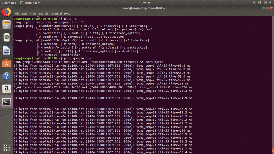Screen dimensions: 274x154
Task: Open the File menu
Action: click(17, 14)
